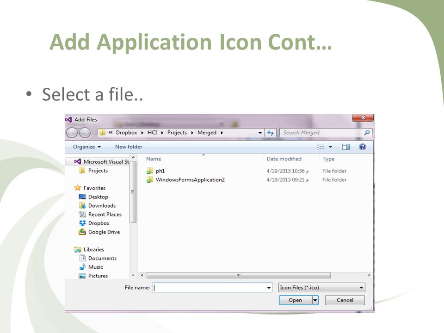Viewport: 444px width, 333px height.
Task: Expand the arrow after Dropbox in path
Action: point(142,133)
